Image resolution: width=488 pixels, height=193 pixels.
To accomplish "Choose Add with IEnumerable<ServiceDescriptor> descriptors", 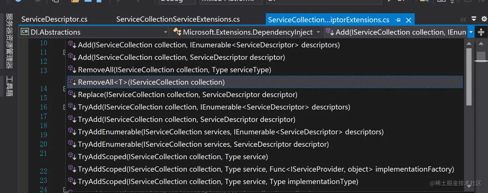I will tap(265, 45).
